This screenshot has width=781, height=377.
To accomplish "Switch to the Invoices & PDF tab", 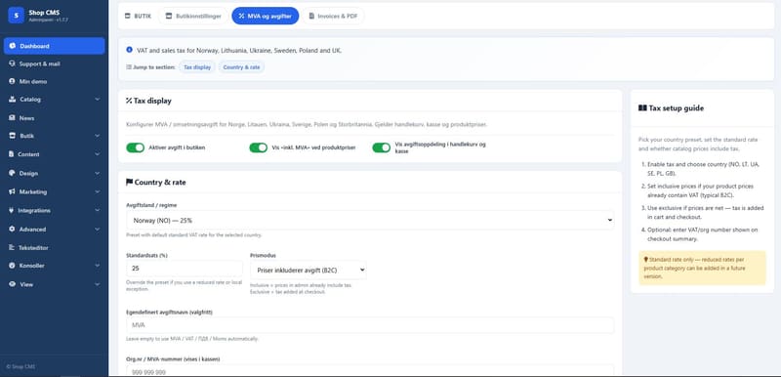I will click(333, 16).
